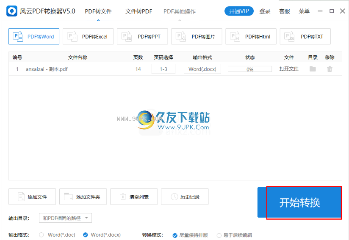Open the PDF转文件 tab
This screenshot has height=240, width=349.
(x=98, y=11)
